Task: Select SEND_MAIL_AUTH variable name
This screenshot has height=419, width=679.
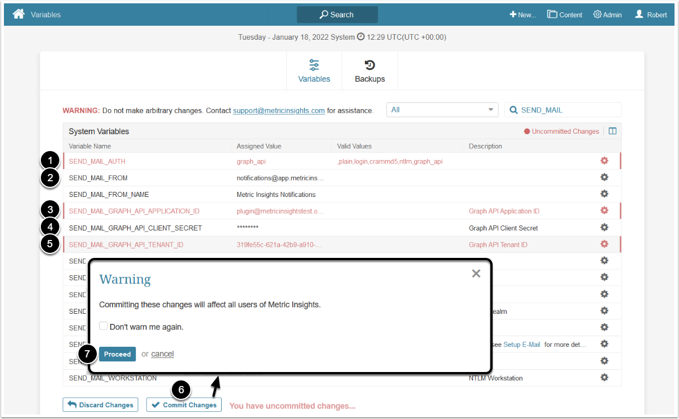Action: [97, 162]
